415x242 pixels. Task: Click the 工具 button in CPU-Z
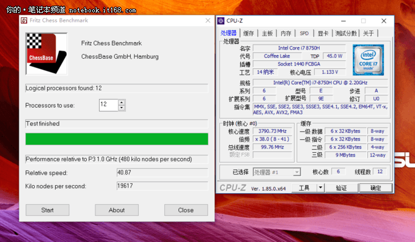pos(304,188)
